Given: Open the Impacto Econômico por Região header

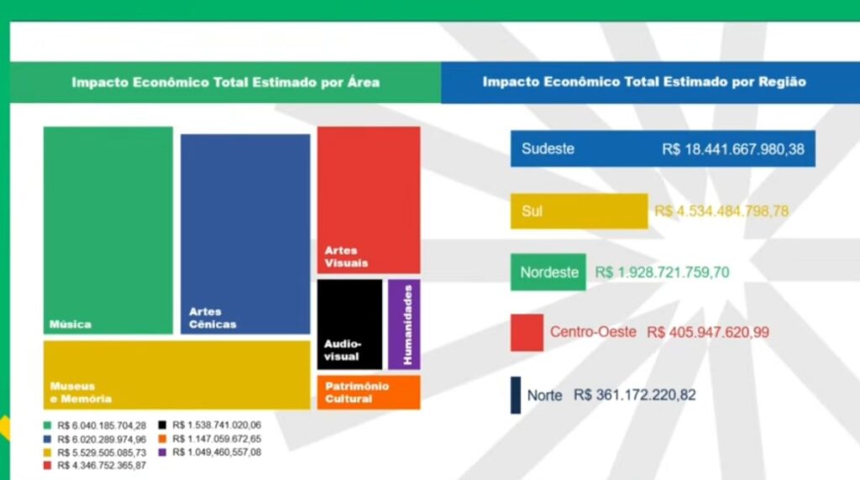Looking at the screenshot, I should tap(644, 82).
